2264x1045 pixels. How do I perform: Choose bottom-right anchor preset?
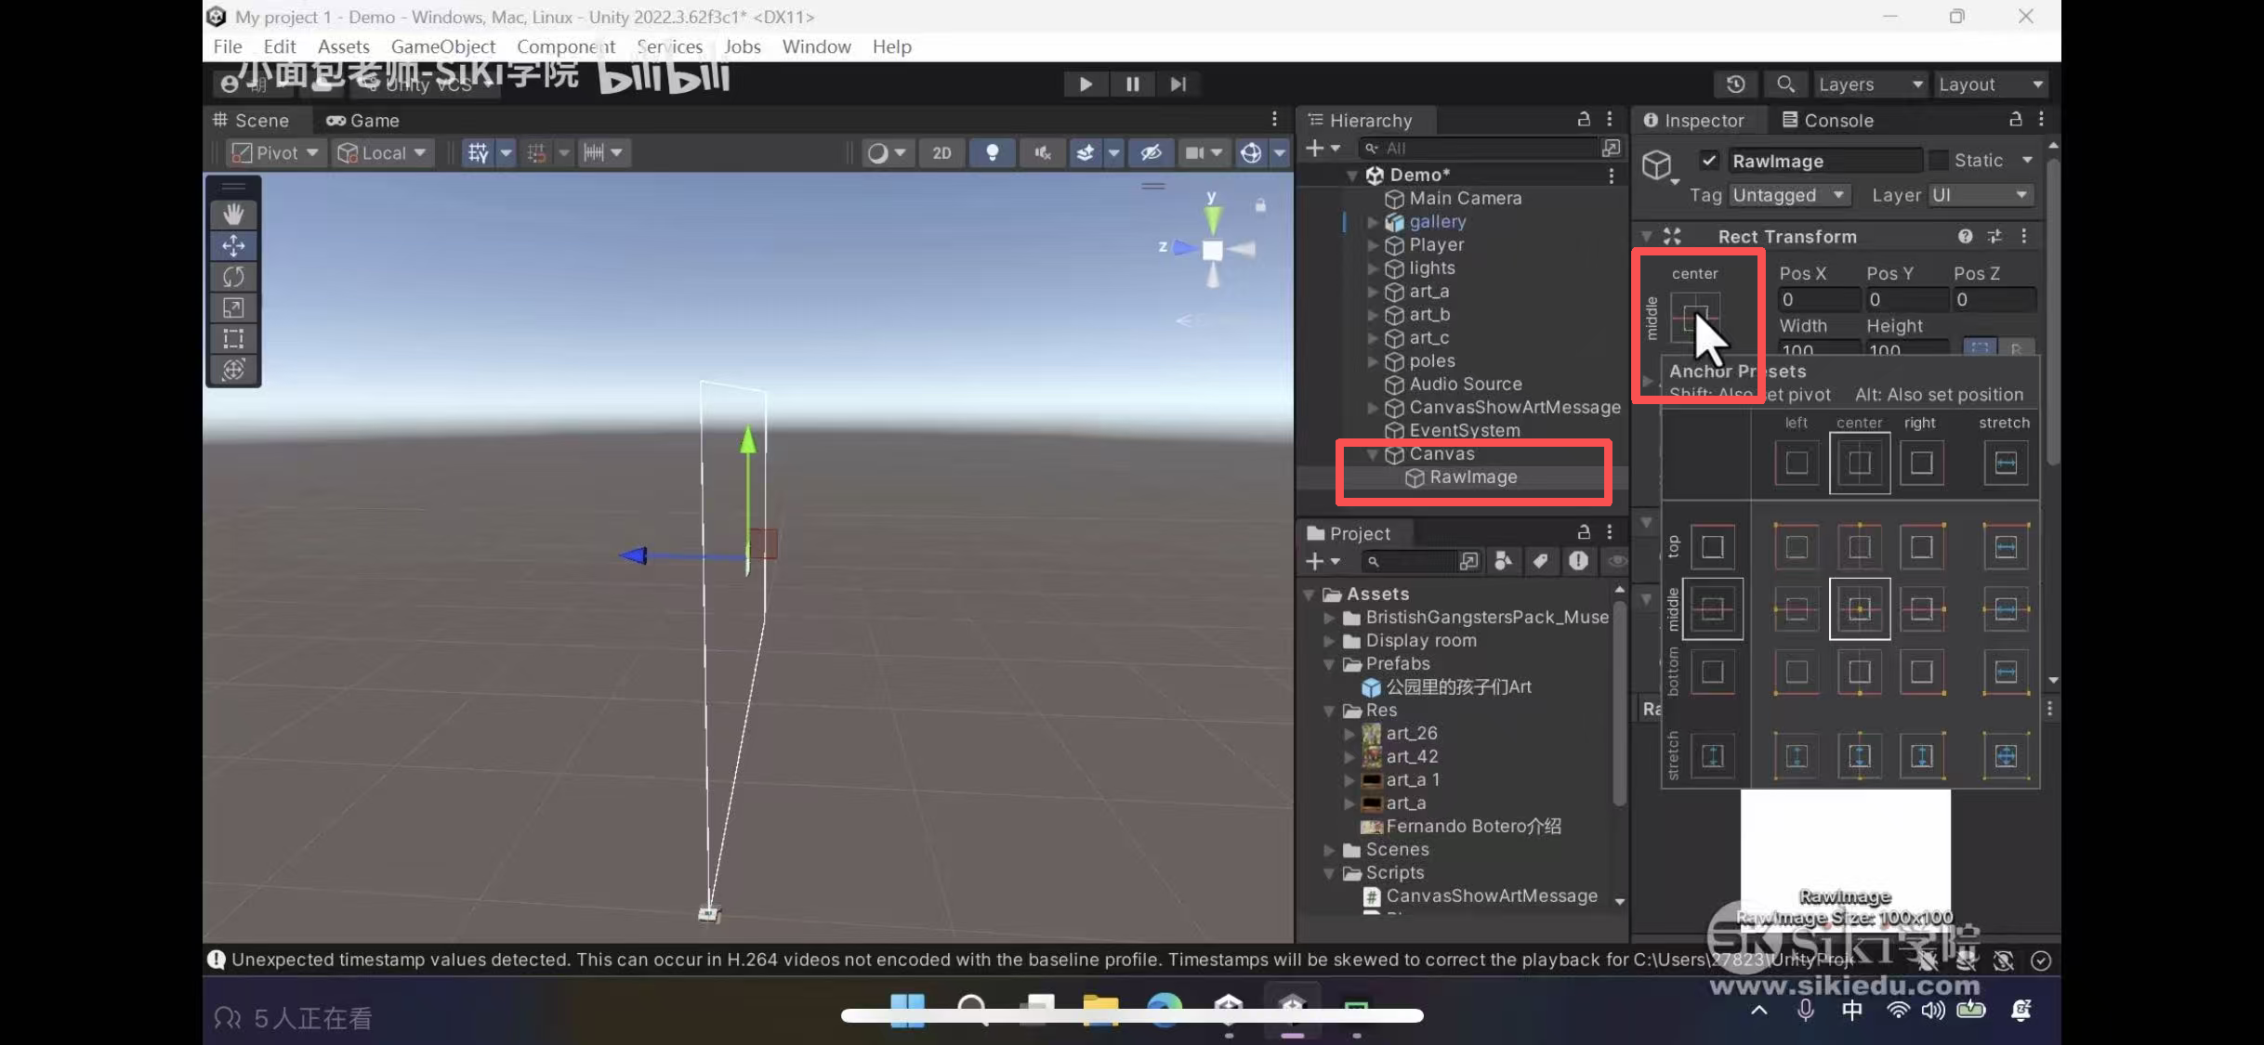1921,672
